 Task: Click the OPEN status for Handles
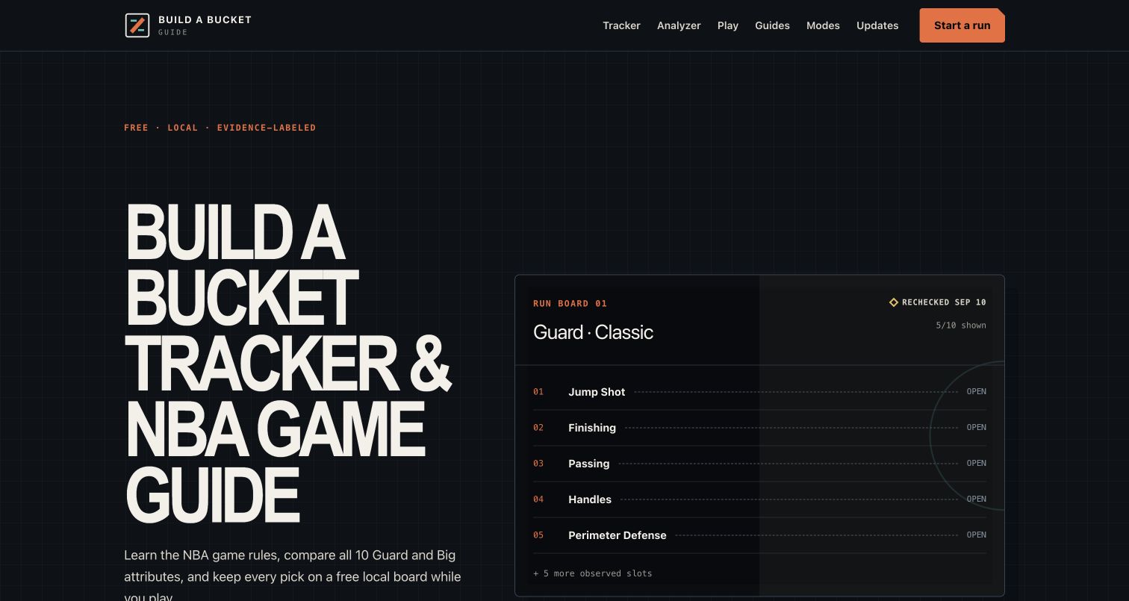tap(976, 499)
